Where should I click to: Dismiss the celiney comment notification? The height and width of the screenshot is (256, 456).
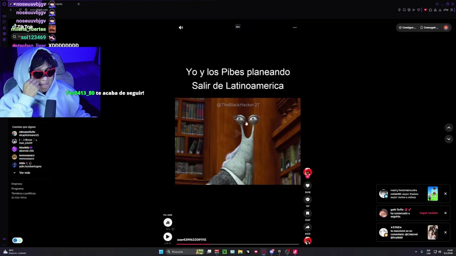click(445, 194)
